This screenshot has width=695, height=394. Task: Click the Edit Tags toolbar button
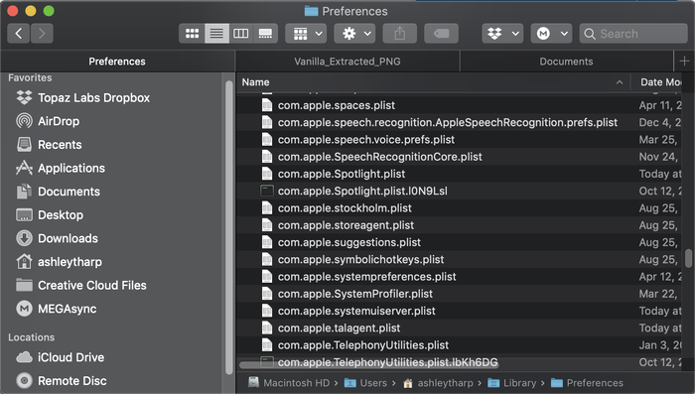click(x=441, y=33)
